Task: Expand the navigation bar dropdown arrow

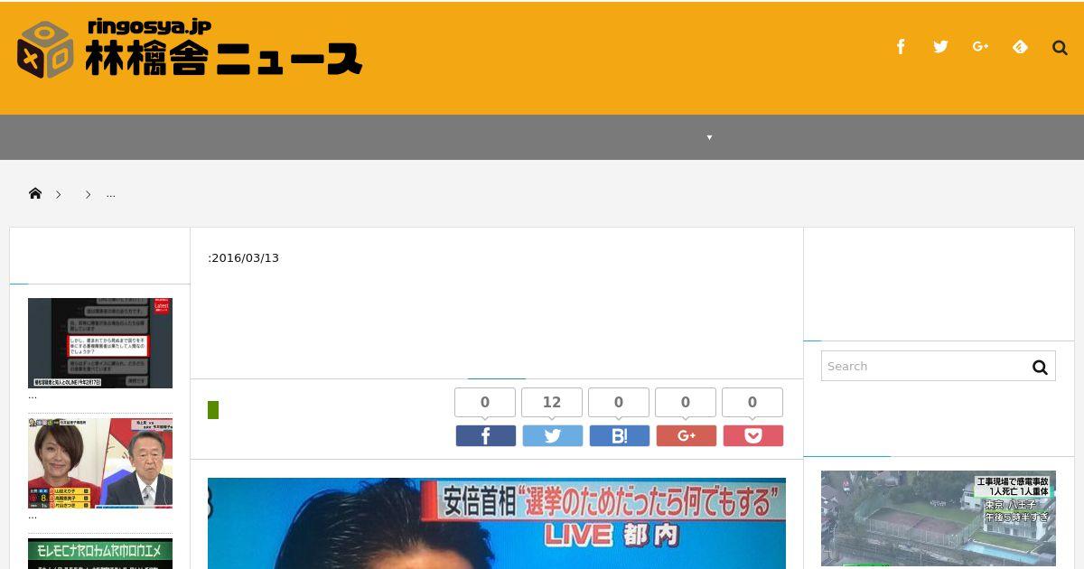Action: (709, 137)
